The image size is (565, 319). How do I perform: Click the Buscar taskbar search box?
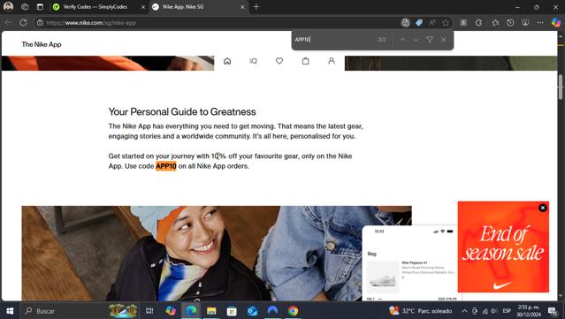tap(63, 311)
